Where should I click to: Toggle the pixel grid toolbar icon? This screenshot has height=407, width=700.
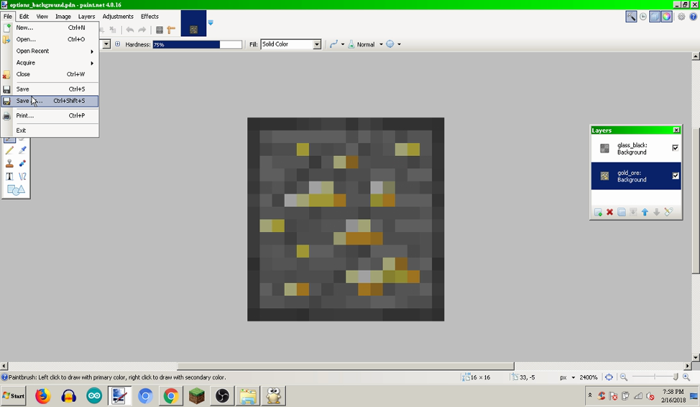159,30
